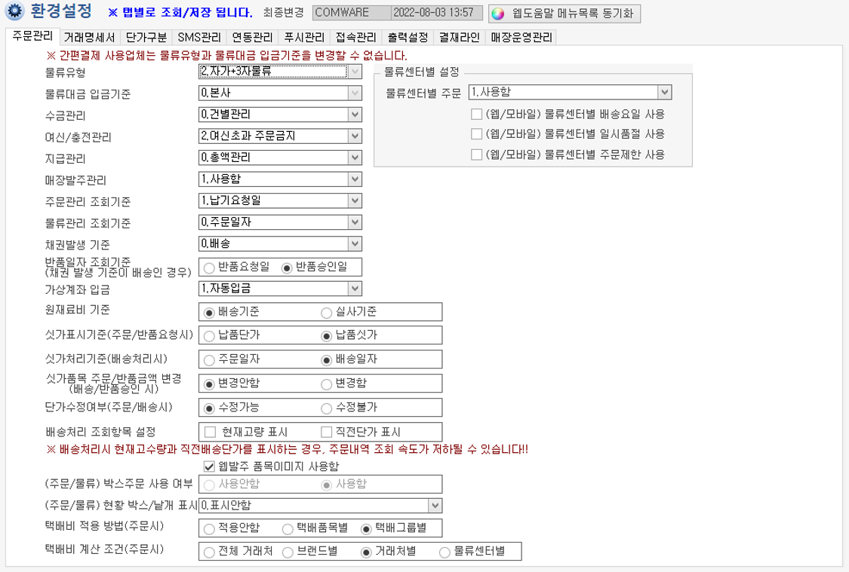Click the 환경설정 title text
The width and height of the screenshot is (849, 572).
coord(61,11)
